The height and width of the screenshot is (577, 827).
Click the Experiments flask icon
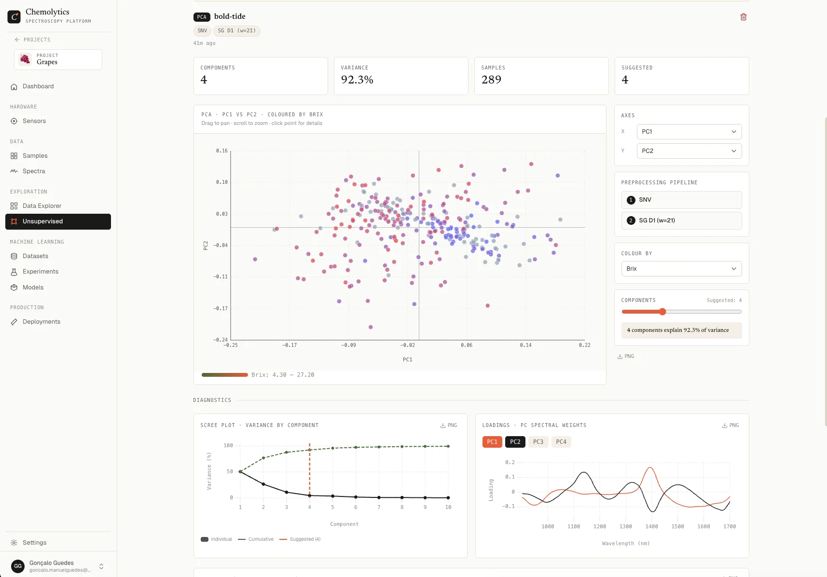click(x=14, y=272)
